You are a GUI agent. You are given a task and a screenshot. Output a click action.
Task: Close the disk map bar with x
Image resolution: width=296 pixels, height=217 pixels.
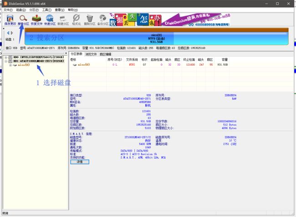coord(4,29)
